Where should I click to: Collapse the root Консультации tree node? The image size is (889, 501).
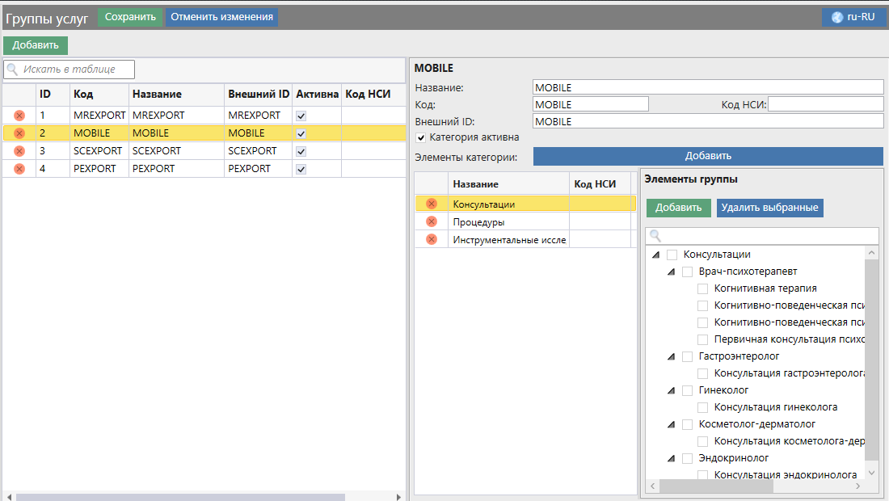coord(655,255)
